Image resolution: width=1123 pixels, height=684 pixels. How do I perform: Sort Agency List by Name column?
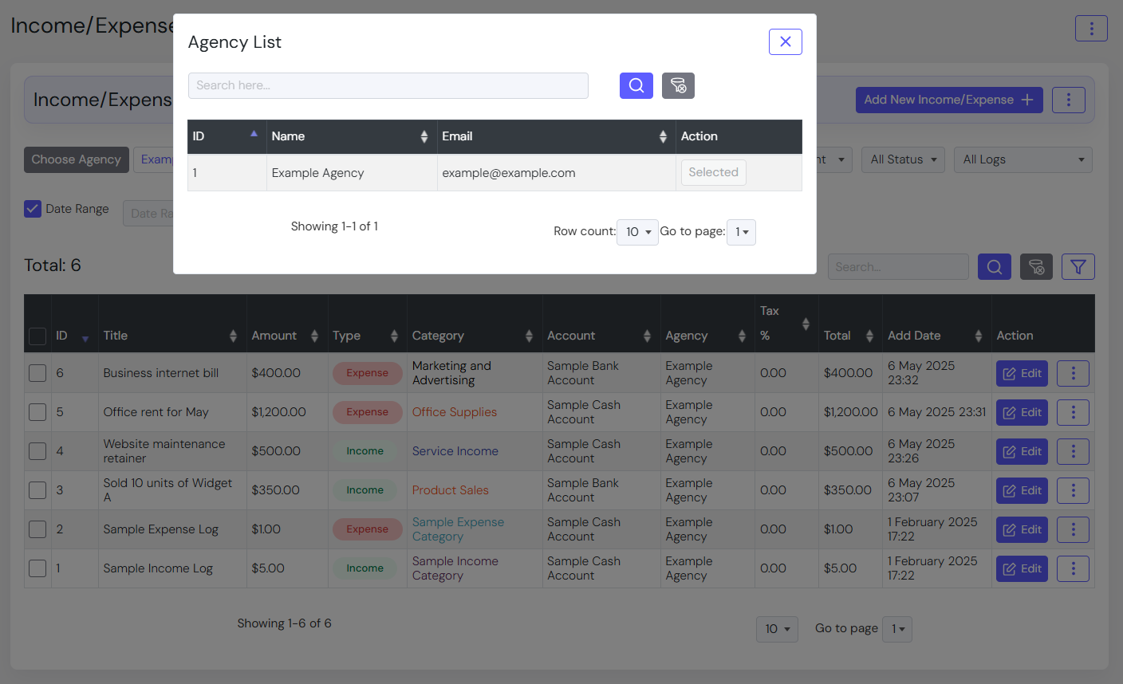[x=351, y=136]
